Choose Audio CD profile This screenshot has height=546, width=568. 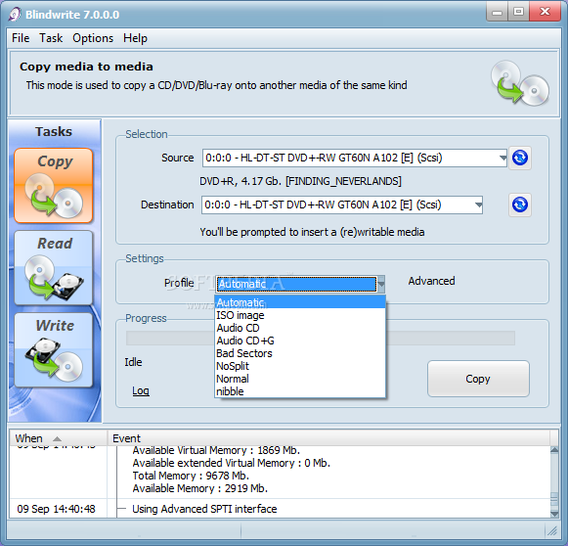pyautogui.click(x=300, y=328)
